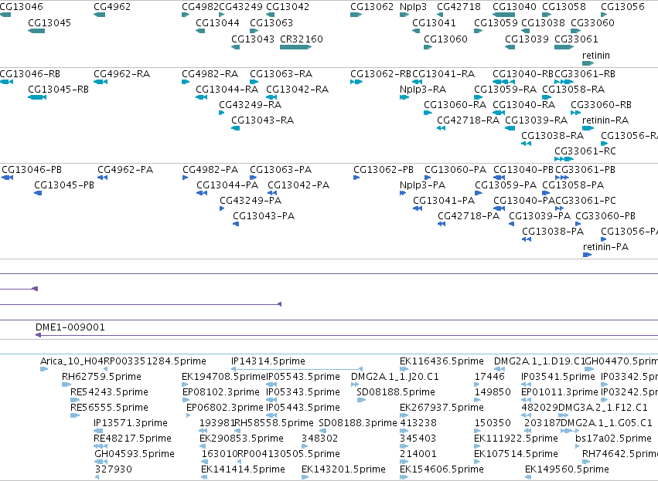Open the RH62759.5prime EST label
658x481 pixels.
(101, 377)
